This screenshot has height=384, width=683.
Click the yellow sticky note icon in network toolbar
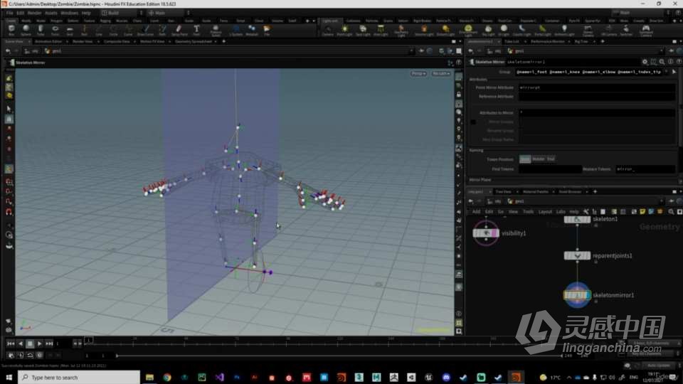pyautogui.click(x=642, y=212)
